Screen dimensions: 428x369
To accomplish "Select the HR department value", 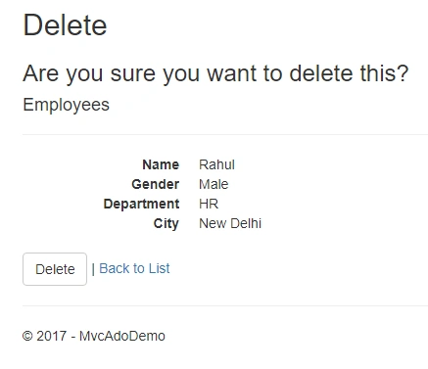I will (x=209, y=204).
